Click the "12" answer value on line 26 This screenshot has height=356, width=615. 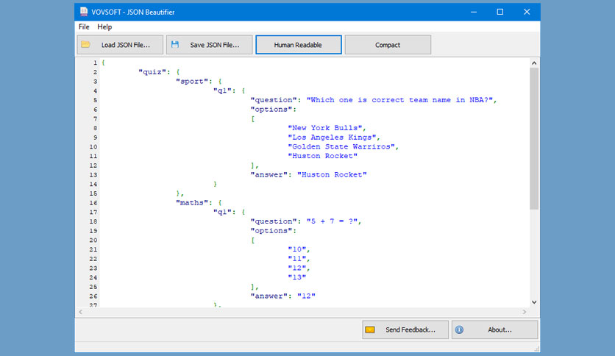(x=306, y=296)
